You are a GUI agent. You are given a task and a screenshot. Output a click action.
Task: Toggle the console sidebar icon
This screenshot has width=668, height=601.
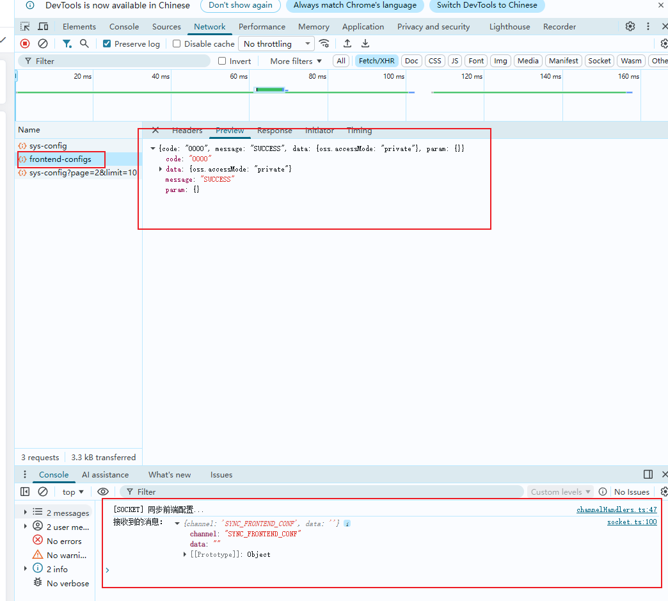[x=25, y=492]
